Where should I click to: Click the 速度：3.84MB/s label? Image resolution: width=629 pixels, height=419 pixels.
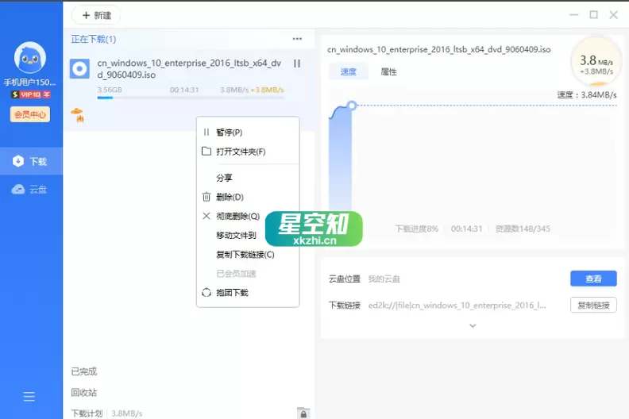click(586, 95)
